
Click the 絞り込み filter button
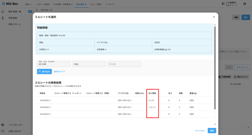44,71
